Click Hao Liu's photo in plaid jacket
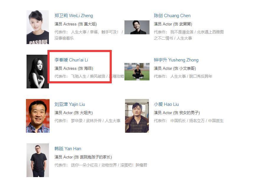Viewport: 258px width, 183px height. click(137, 116)
